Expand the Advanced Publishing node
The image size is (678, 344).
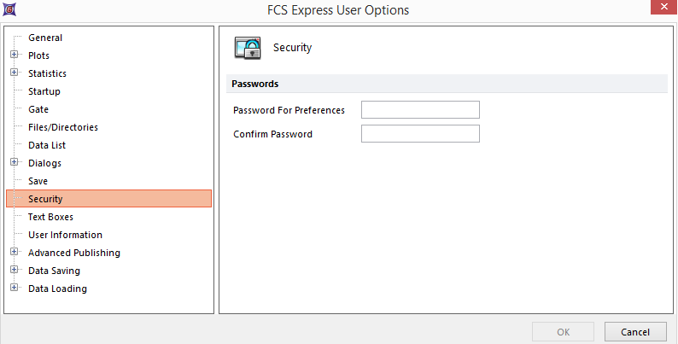click(14, 253)
